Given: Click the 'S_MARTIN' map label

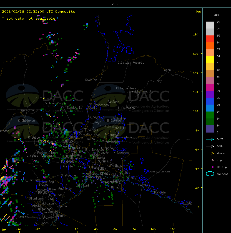Looking at the screenshot, I should coord(105,161).
